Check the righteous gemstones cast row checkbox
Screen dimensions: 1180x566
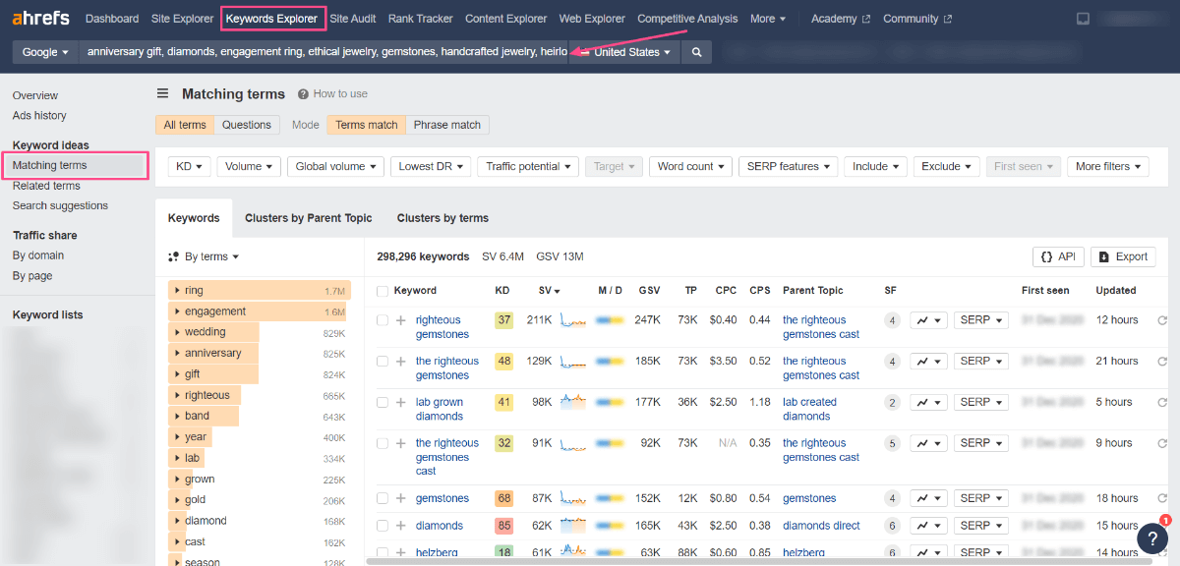[x=383, y=443]
